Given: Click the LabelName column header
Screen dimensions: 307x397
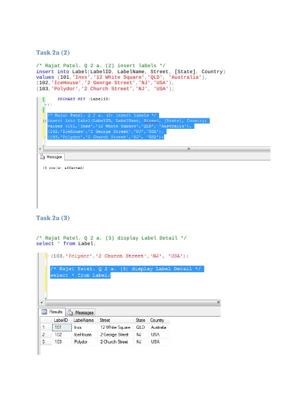Looking at the screenshot, I should pyautogui.click(x=84, y=320).
